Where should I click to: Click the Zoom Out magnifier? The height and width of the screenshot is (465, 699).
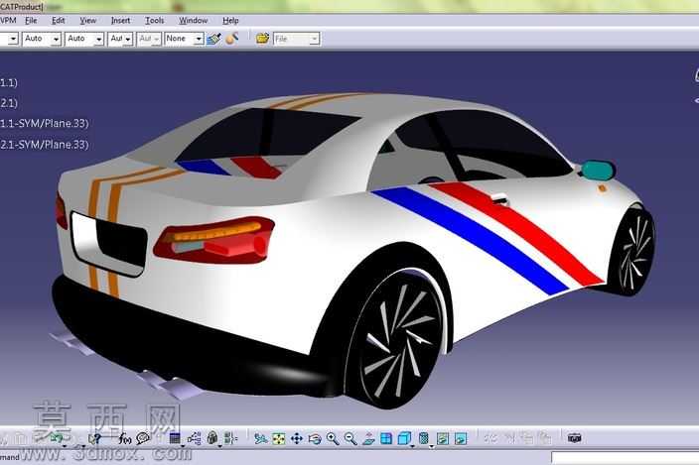point(350,439)
